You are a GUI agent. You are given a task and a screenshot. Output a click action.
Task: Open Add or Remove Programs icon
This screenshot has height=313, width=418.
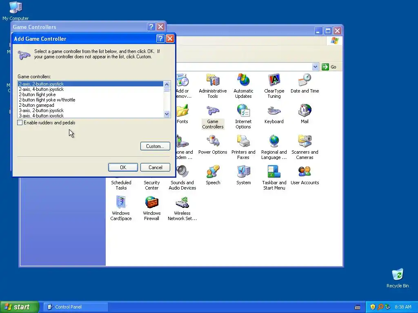pos(182,86)
